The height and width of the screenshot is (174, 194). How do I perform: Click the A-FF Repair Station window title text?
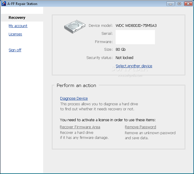22,4
